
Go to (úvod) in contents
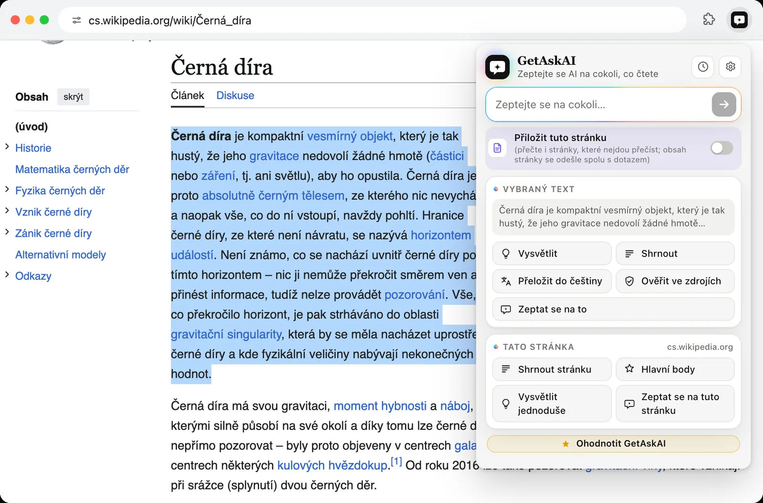(31, 127)
